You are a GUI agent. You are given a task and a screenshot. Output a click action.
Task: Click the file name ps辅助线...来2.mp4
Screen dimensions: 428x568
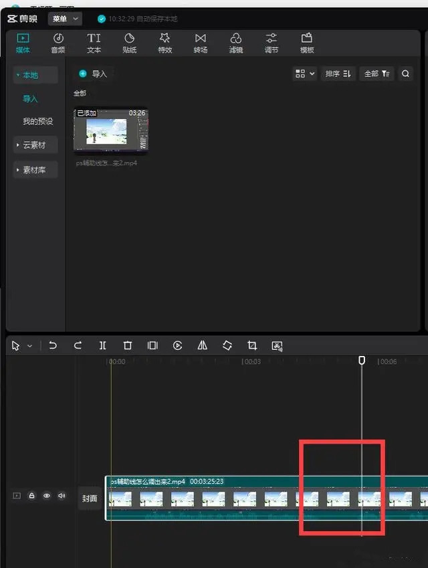coord(106,163)
